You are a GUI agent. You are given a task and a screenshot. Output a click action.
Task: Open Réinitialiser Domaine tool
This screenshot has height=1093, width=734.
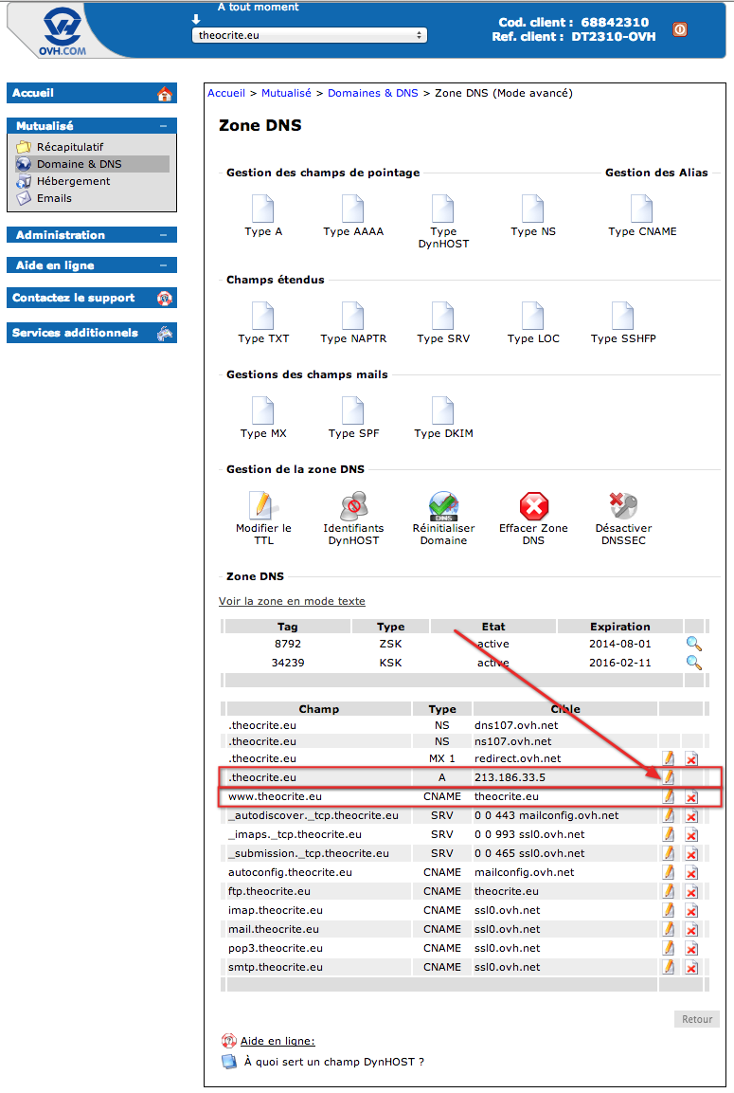[x=443, y=506]
